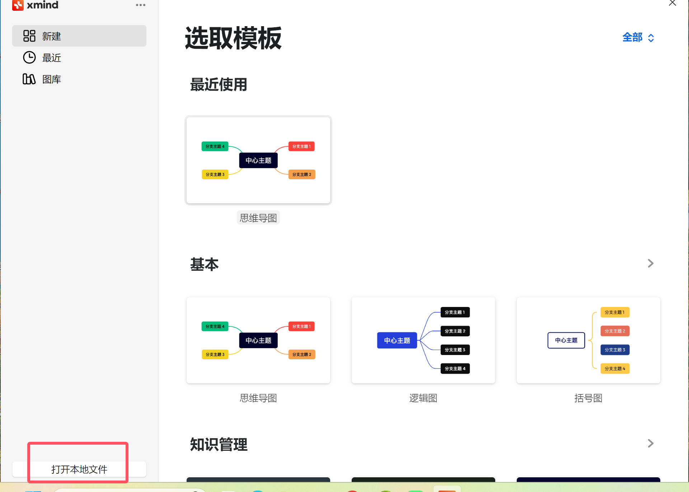Screen dimensions: 689x492
Task: Click the 新建 entry in the sidebar
Action: [x=51, y=36]
